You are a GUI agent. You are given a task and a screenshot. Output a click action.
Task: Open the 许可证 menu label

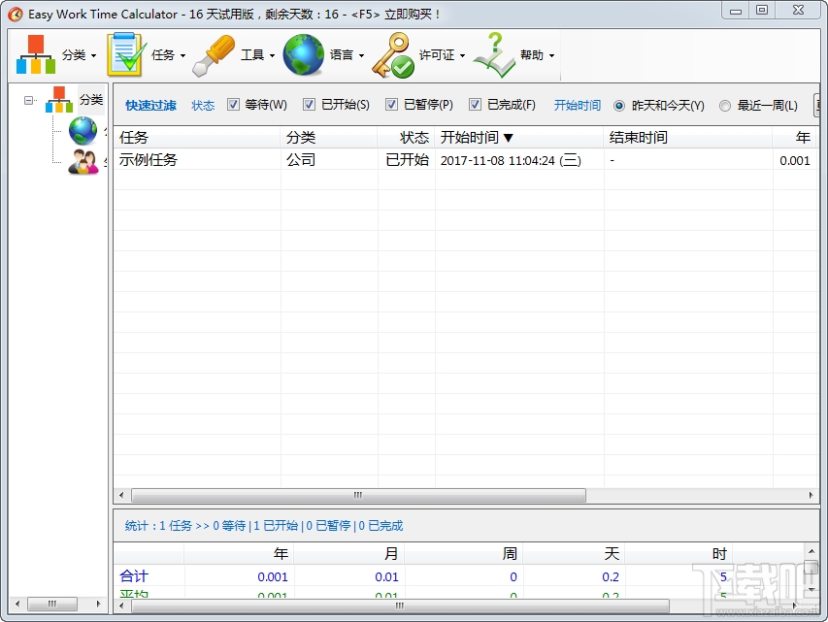[436, 55]
